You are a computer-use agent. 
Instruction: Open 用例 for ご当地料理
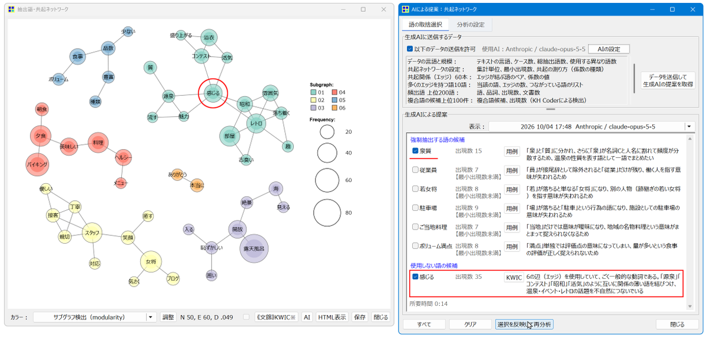[512, 228]
